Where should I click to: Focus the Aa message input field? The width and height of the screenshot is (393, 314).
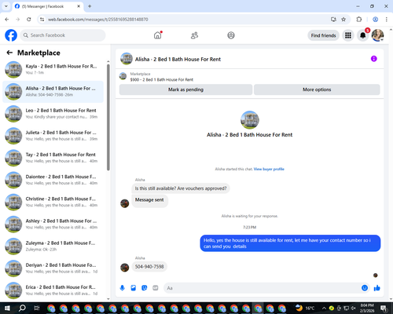pyautogui.click(x=262, y=288)
